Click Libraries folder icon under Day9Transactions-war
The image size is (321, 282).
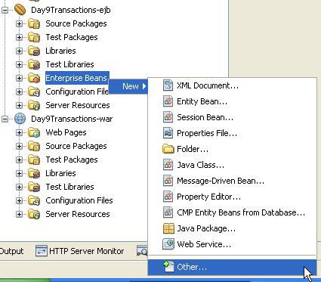(x=34, y=173)
